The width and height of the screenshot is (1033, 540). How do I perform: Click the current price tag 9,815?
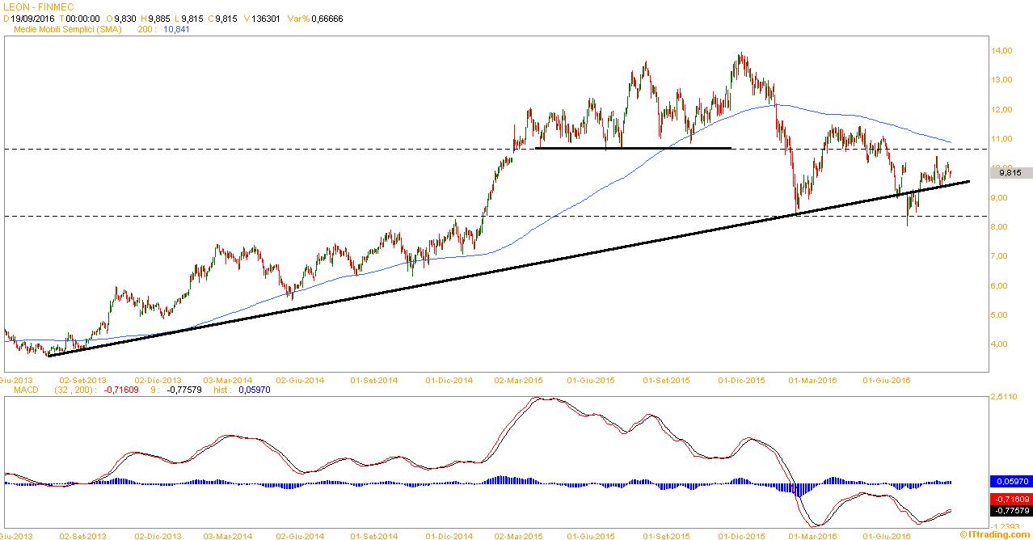click(1010, 172)
